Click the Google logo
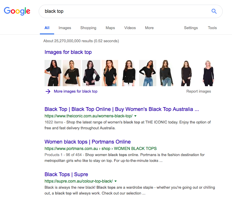The width and height of the screenshot is (232, 198). click(x=17, y=11)
